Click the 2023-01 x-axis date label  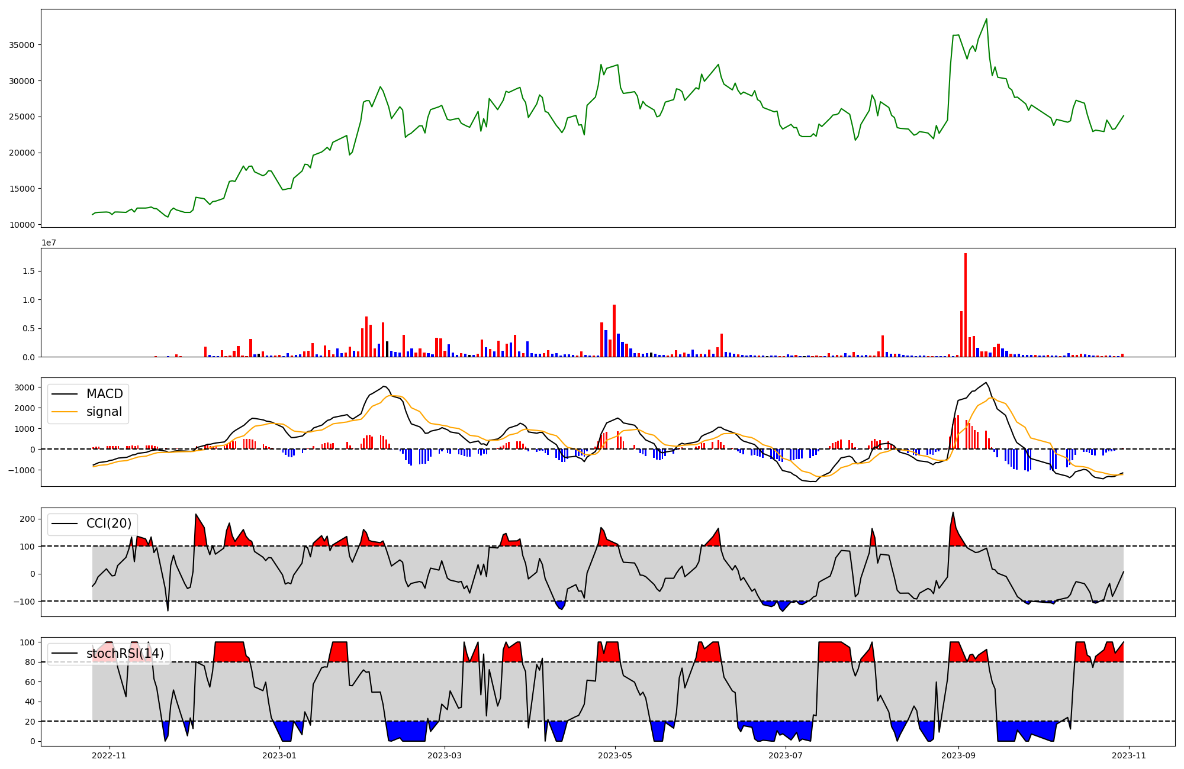pos(279,755)
